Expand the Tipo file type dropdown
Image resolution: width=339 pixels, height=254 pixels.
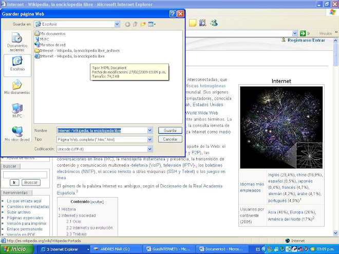point(150,140)
